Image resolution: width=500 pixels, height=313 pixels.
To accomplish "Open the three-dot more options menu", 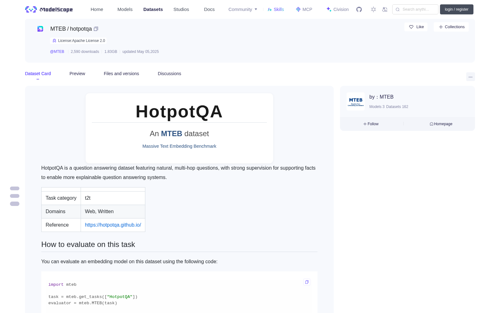I will pyautogui.click(x=470, y=77).
